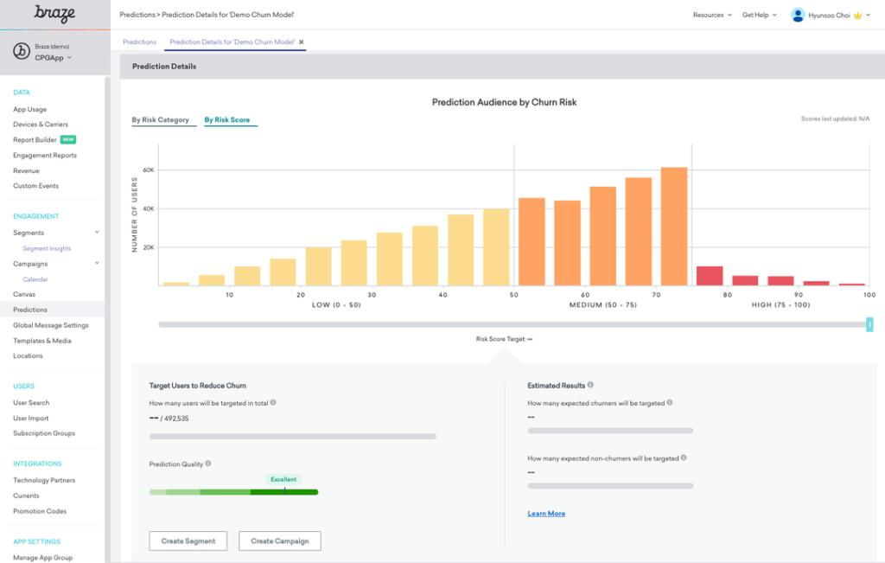Switch to the Predictions tab

pos(139,42)
